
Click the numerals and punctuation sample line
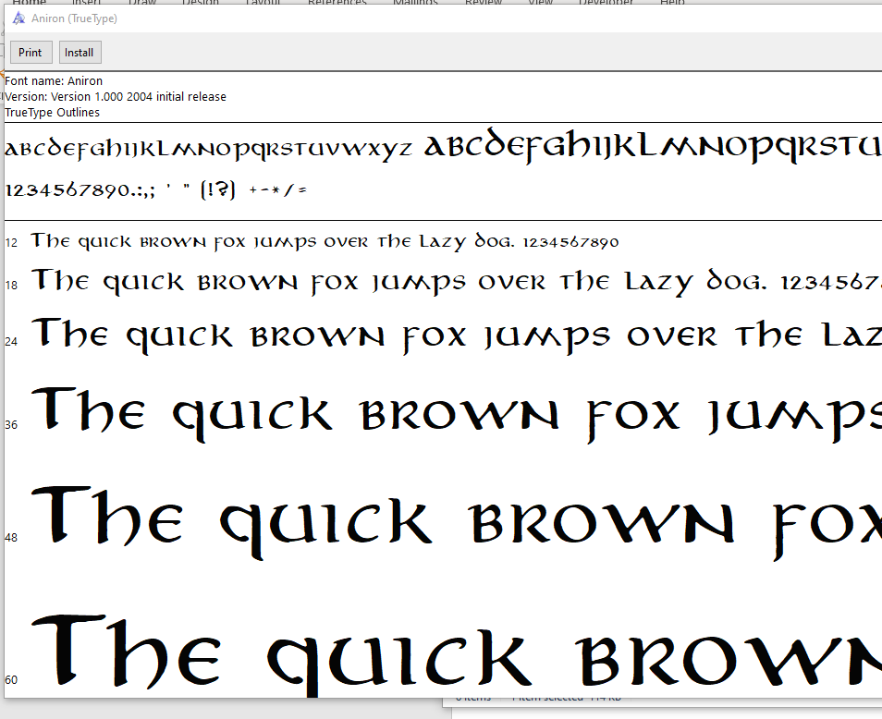pyautogui.click(x=156, y=190)
